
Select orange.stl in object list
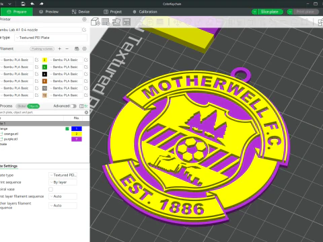[11, 134]
